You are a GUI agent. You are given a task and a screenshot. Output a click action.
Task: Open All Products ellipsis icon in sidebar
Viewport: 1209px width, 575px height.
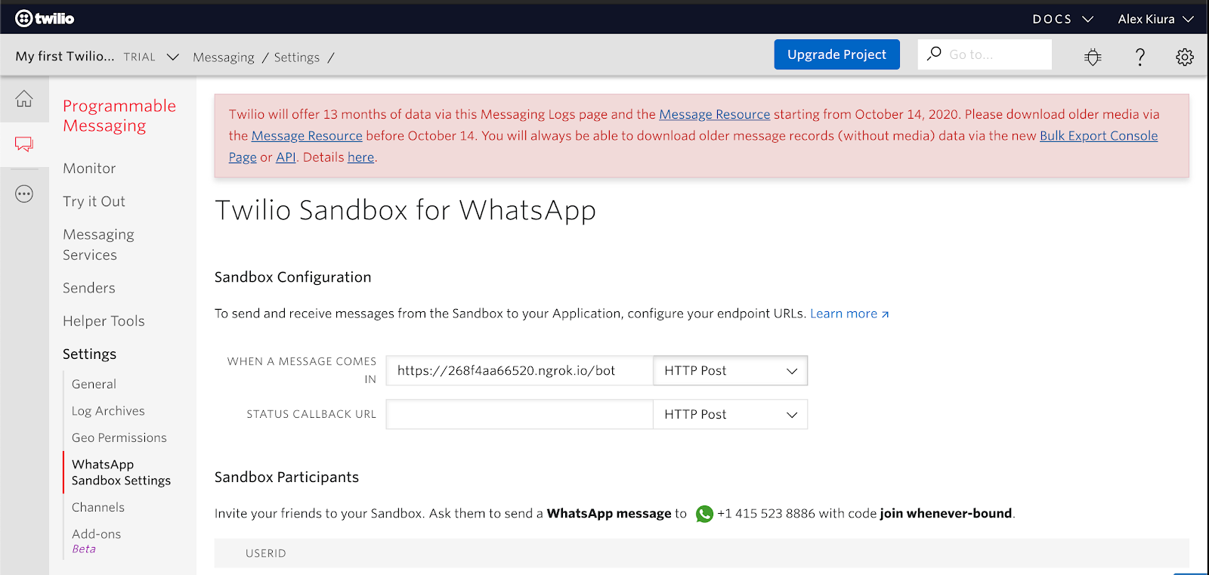pos(24,194)
